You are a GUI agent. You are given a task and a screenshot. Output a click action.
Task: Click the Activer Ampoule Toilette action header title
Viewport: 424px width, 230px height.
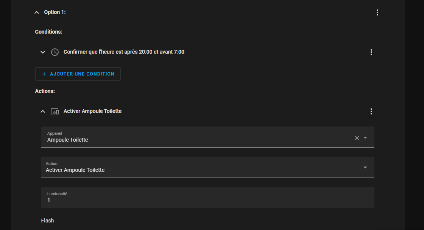coord(92,111)
